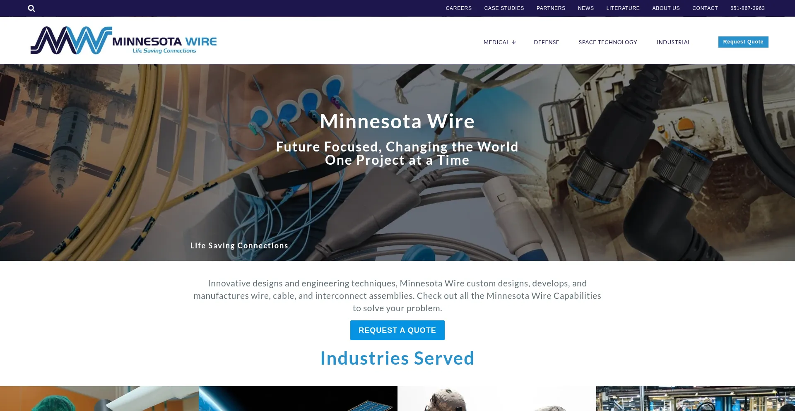Expand the Medical dropdown arrow
The height and width of the screenshot is (411, 795).
click(514, 42)
